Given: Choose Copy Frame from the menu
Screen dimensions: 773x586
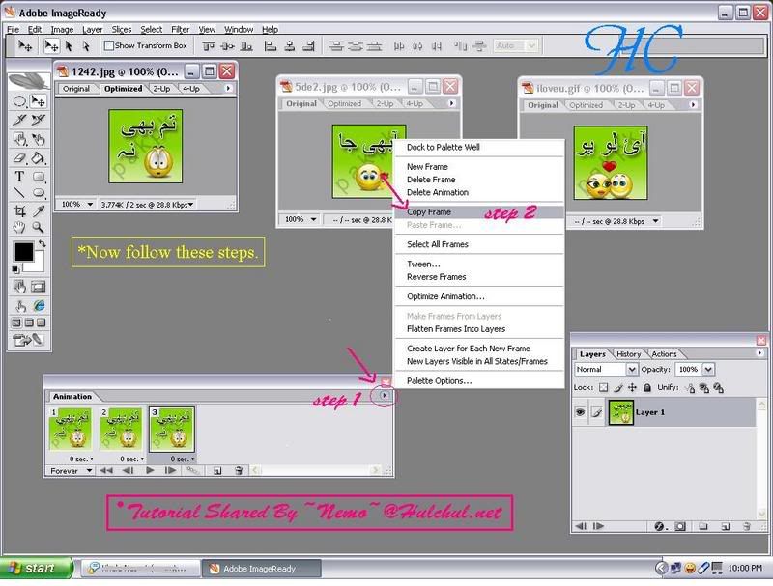Looking at the screenshot, I should pyautogui.click(x=428, y=212).
